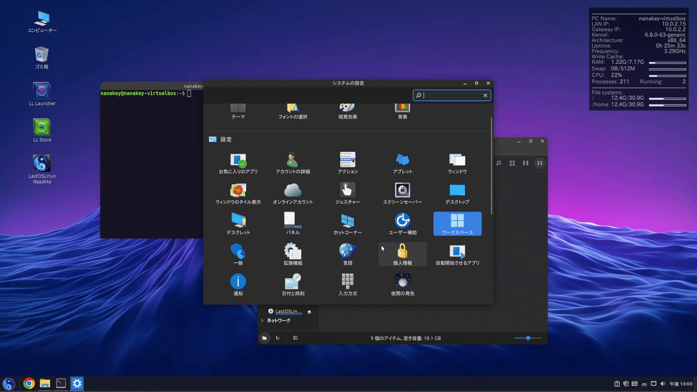The image size is (697, 392).
Task: Open the application menu from the taskbar
Action: click(9, 384)
